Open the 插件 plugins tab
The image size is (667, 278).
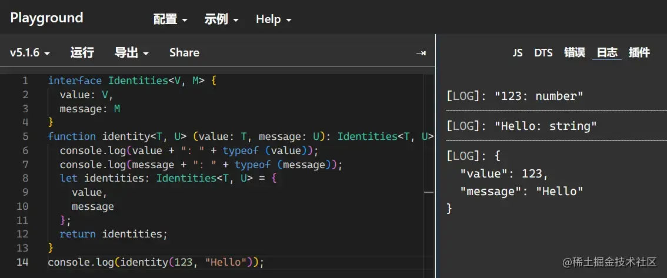coord(639,53)
